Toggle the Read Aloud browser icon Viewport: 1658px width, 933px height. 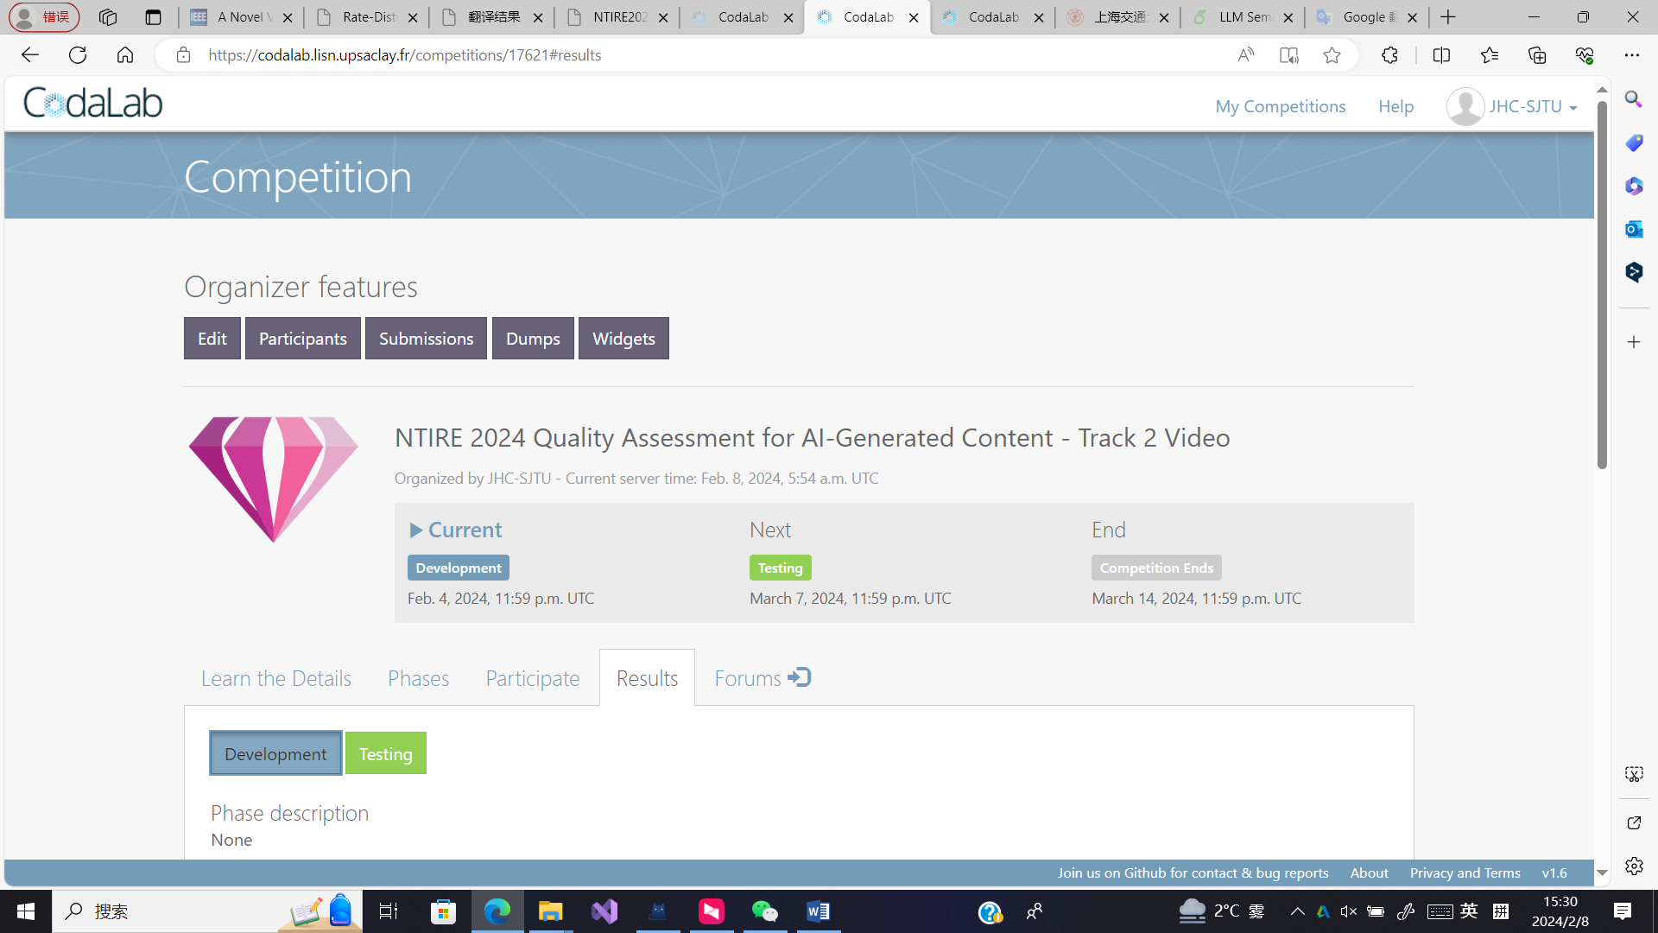point(1246,54)
